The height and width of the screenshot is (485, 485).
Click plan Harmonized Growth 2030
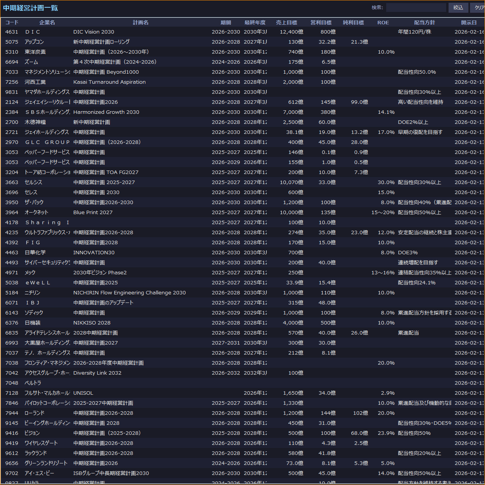tap(106, 112)
